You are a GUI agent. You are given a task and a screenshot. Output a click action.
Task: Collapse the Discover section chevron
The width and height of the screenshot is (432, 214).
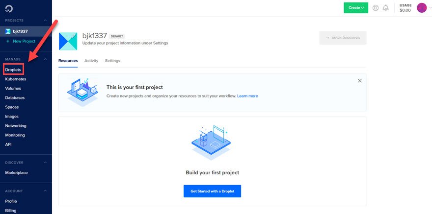click(x=45, y=163)
